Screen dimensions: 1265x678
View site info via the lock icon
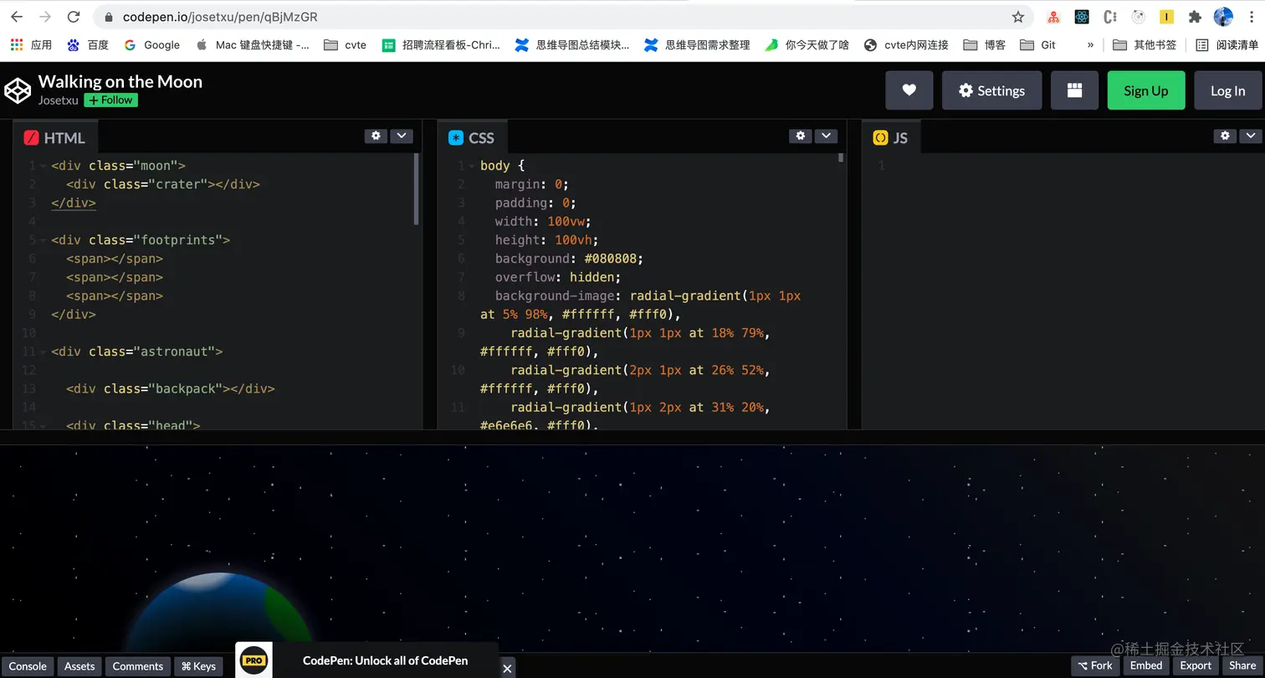[x=108, y=17]
